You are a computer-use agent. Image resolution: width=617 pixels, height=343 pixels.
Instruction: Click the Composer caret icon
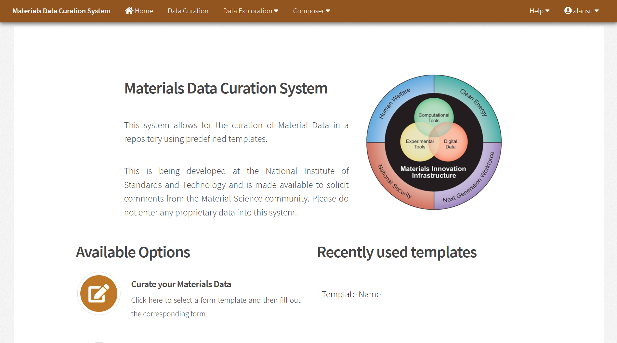[328, 11]
